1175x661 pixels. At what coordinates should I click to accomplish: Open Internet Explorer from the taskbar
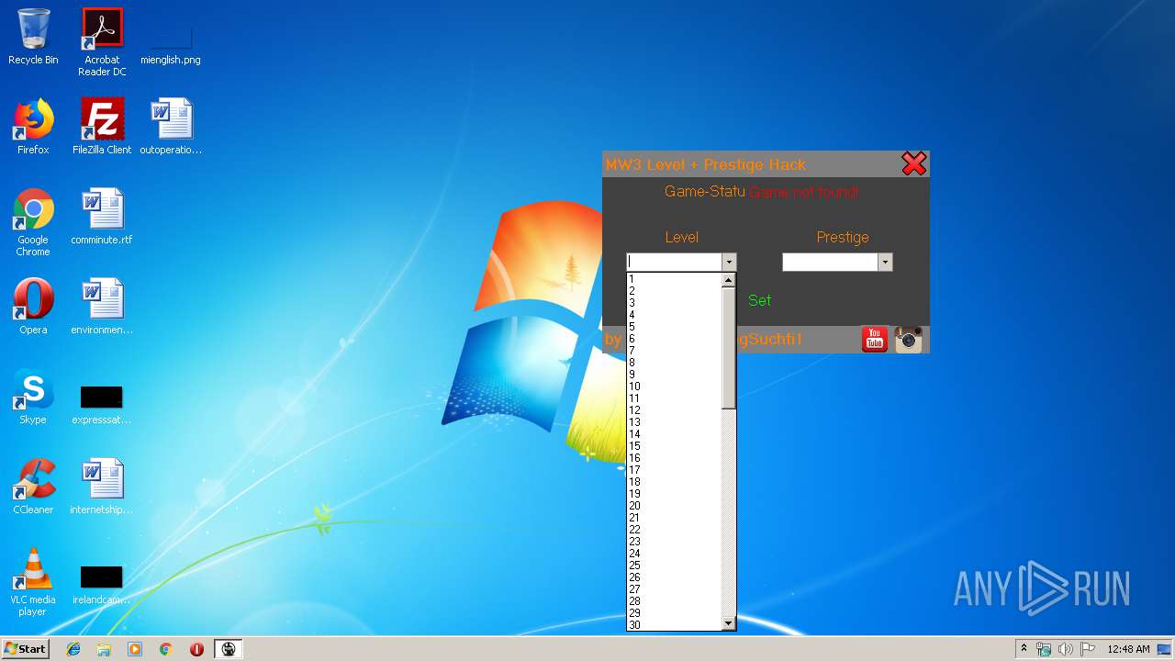pyautogui.click(x=73, y=649)
